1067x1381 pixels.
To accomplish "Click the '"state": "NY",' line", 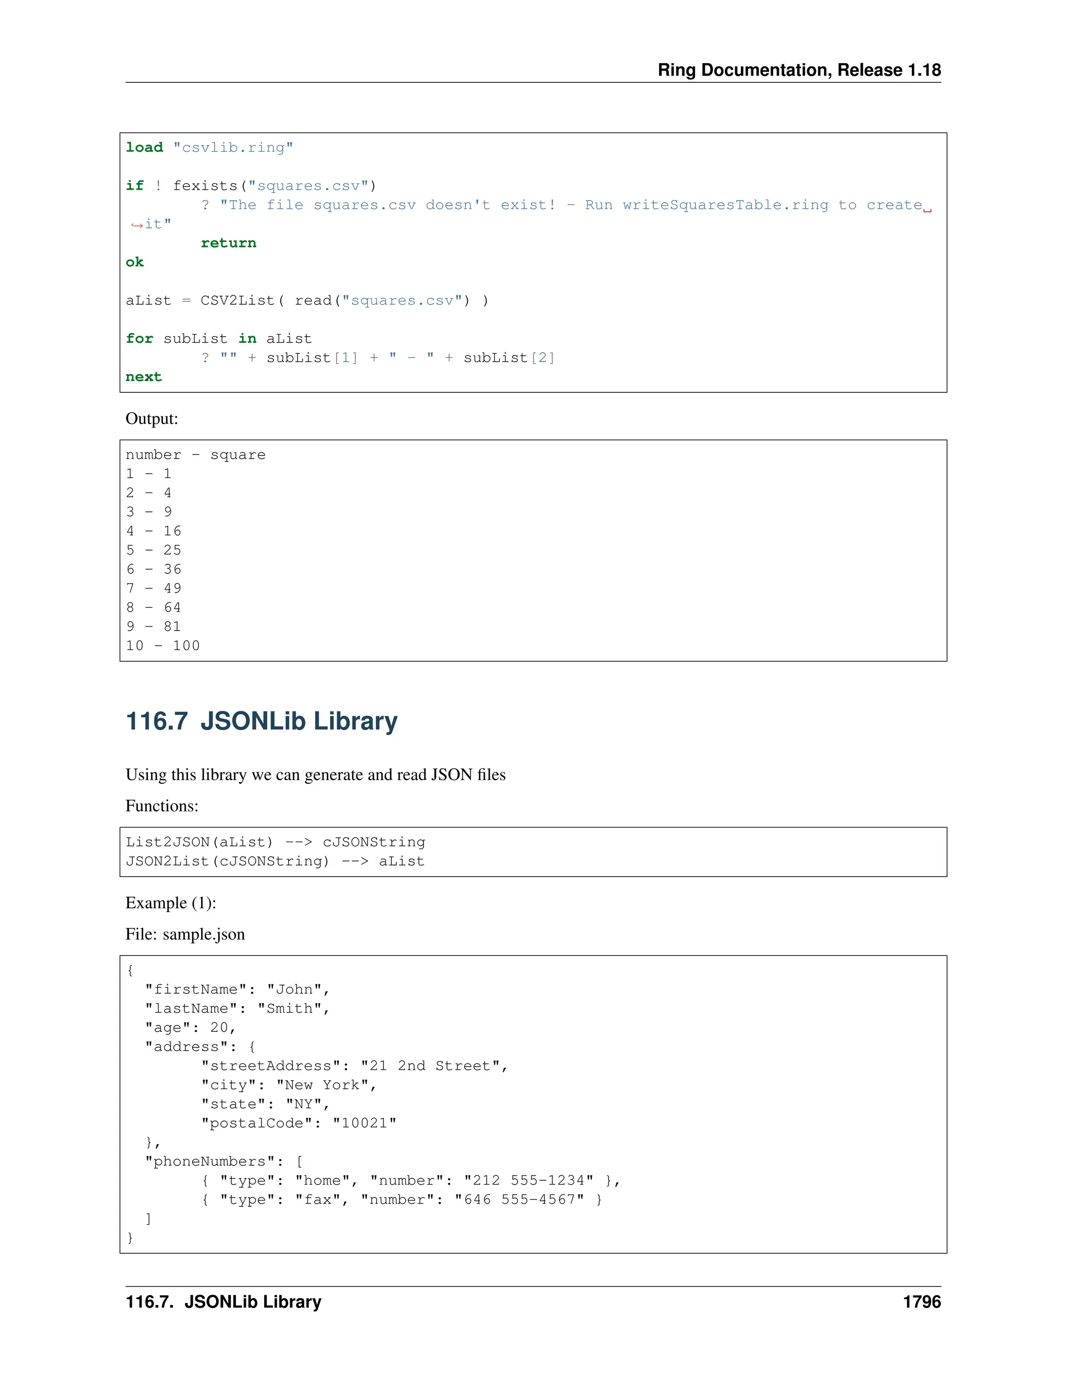I will pos(266,1104).
